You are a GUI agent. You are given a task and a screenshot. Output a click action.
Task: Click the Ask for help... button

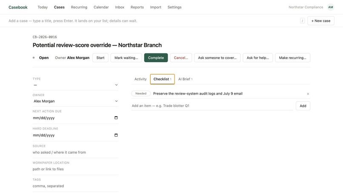(258, 58)
